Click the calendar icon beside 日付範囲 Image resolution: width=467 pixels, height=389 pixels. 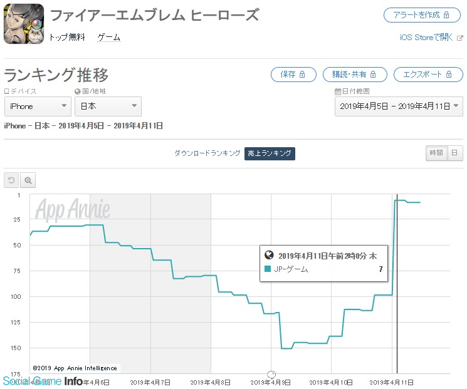click(x=338, y=91)
